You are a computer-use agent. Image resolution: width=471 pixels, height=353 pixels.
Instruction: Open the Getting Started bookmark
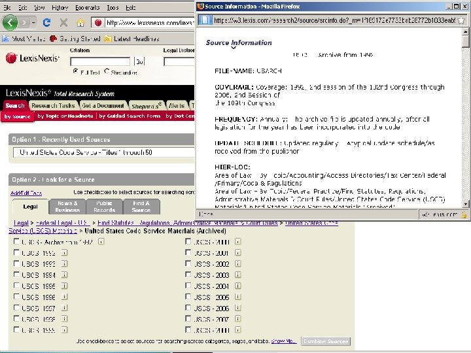click(x=75, y=39)
